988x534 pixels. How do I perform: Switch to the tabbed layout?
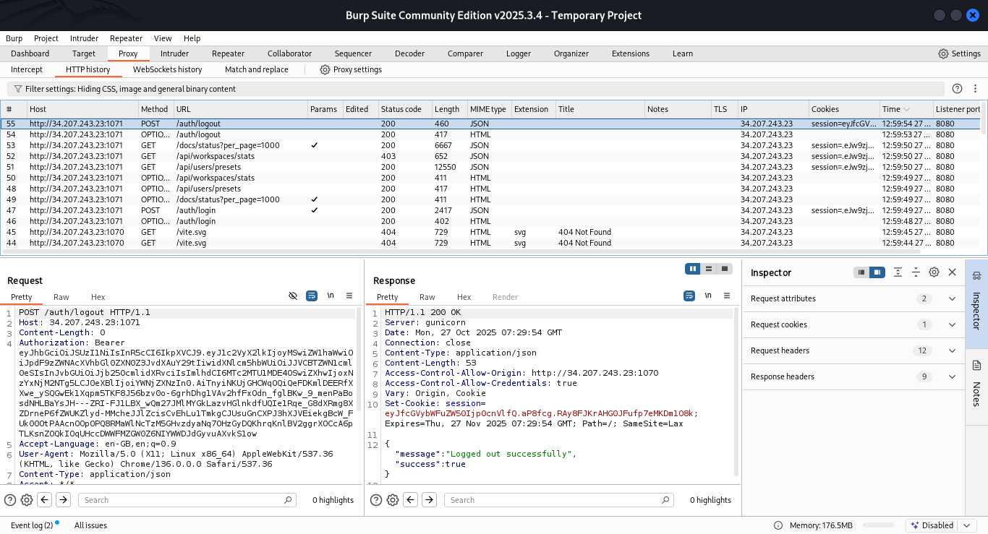point(725,269)
